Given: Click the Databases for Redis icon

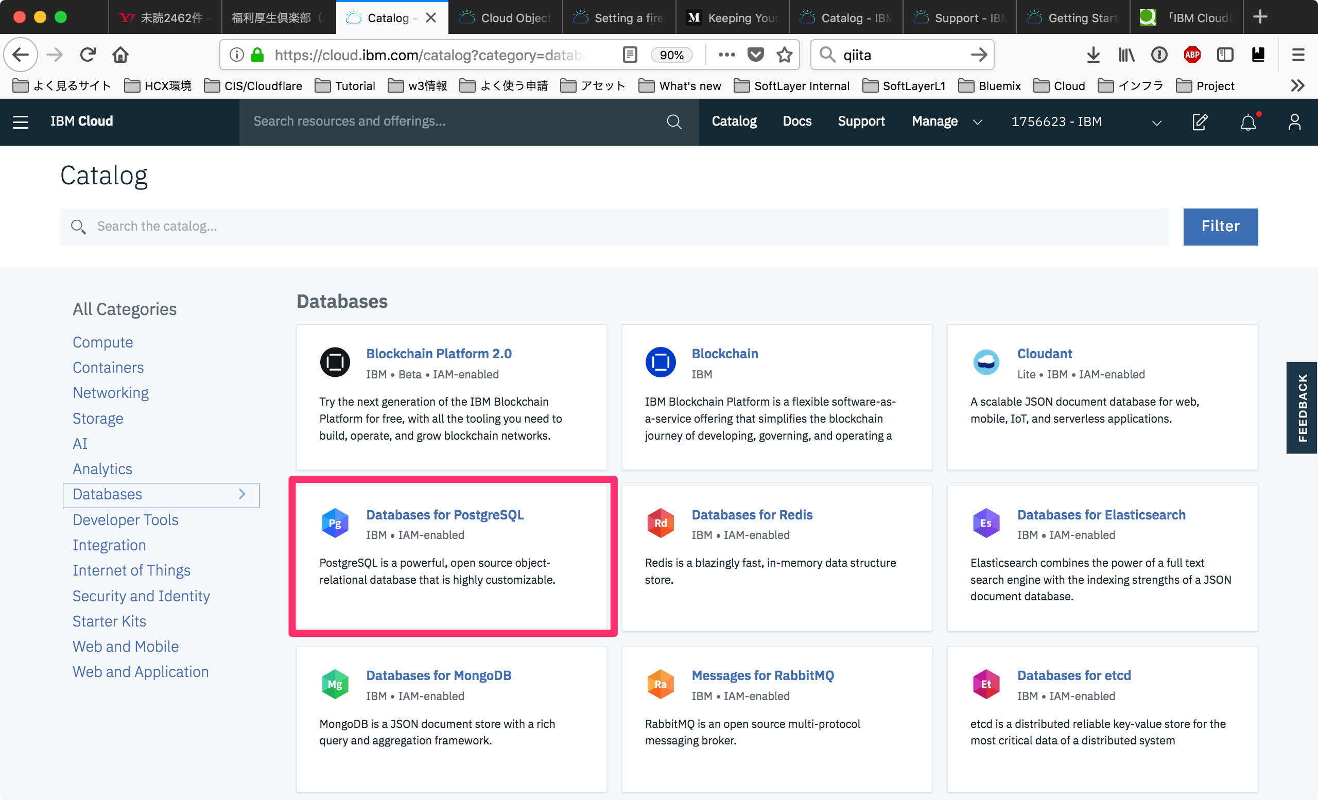Looking at the screenshot, I should click(x=660, y=523).
